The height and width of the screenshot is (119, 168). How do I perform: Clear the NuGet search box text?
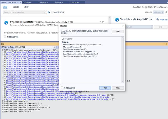point(44,12)
